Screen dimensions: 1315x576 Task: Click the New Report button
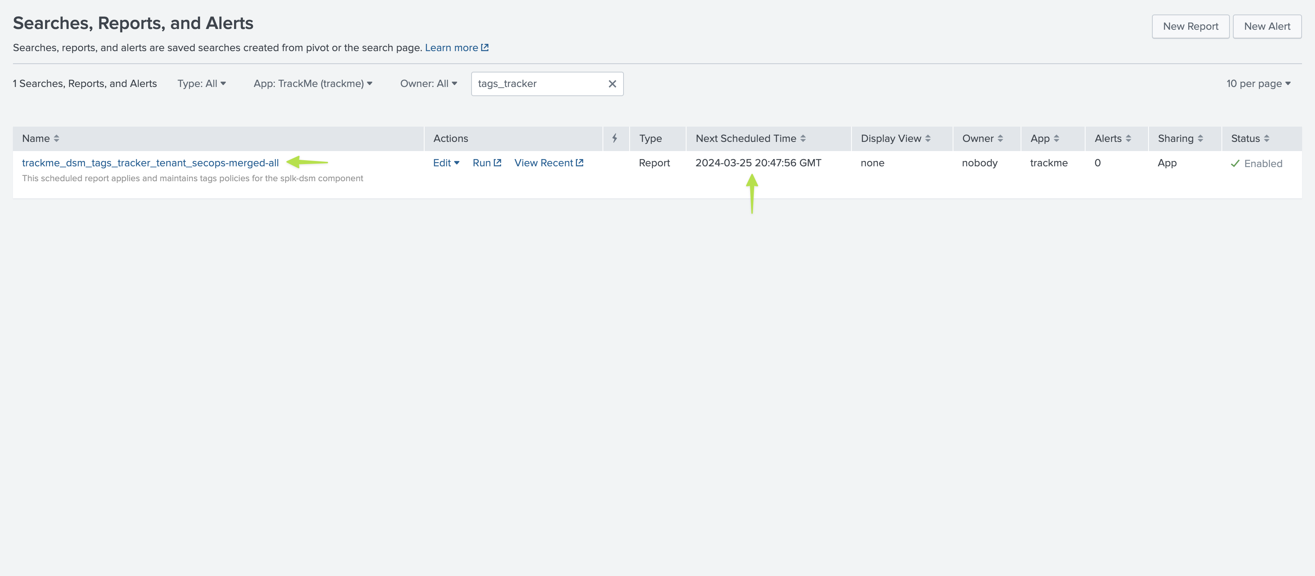pos(1190,27)
